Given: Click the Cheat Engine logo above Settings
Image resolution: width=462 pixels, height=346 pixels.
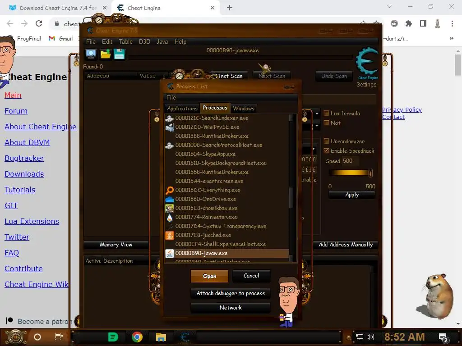Looking at the screenshot, I should (366, 62).
